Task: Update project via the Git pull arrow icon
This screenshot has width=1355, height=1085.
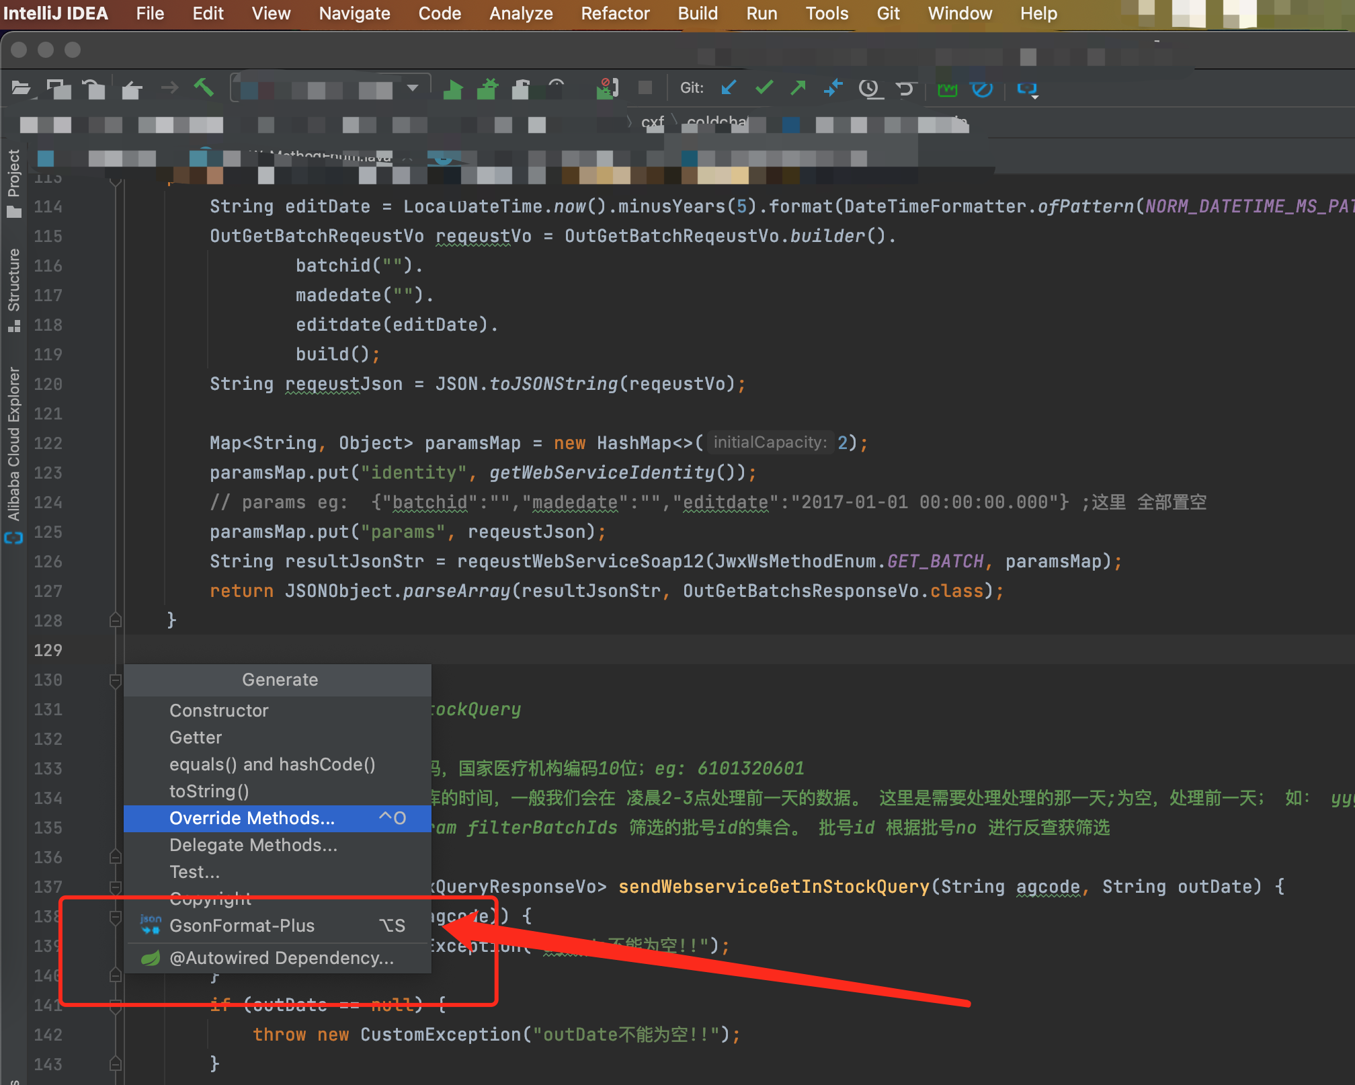Action: coord(729,88)
